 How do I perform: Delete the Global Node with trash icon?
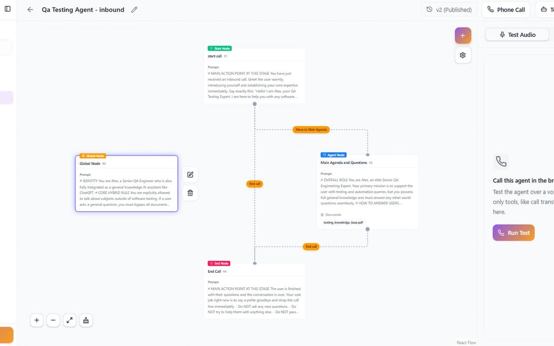pyautogui.click(x=190, y=193)
